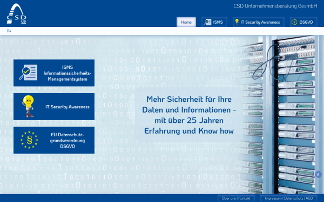Jump to top with the round double-chevron button
The image size is (324, 202).
tap(318, 175)
